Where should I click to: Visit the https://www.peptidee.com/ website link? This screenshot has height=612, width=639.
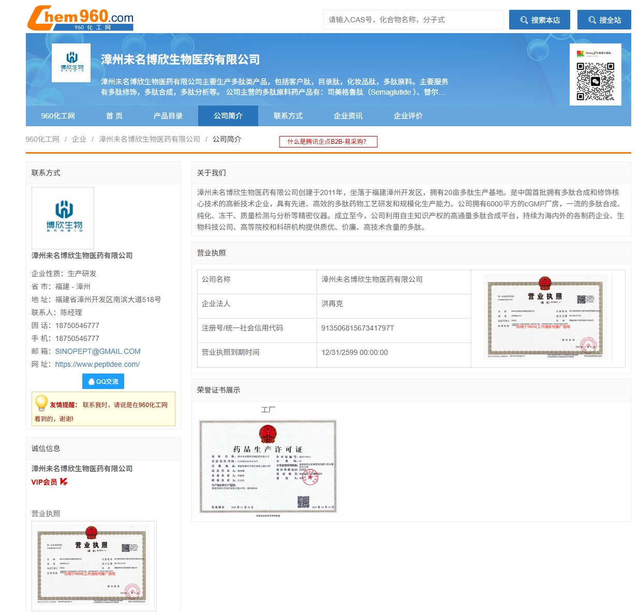tap(97, 364)
